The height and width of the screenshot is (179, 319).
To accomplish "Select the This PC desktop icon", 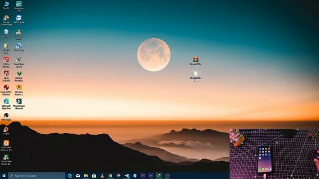I will pos(6,5).
